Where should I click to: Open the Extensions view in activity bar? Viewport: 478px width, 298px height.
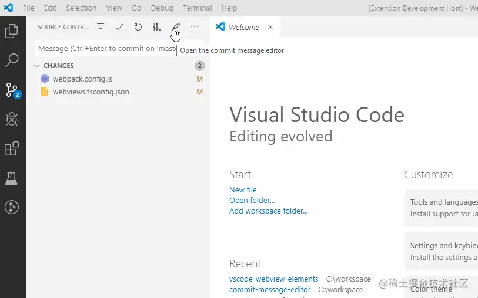(x=12, y=148)
